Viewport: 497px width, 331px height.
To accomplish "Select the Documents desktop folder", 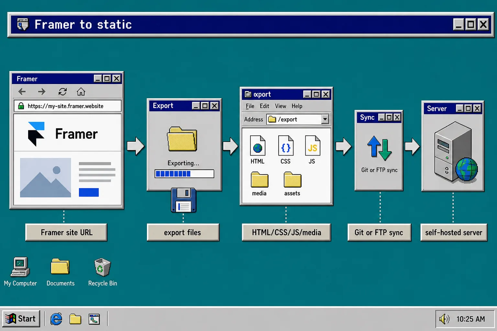I will pos(61,272).
